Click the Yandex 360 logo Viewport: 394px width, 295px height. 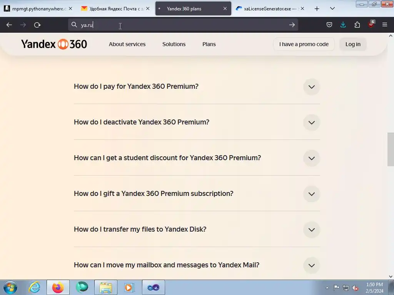tap(54, 44)
